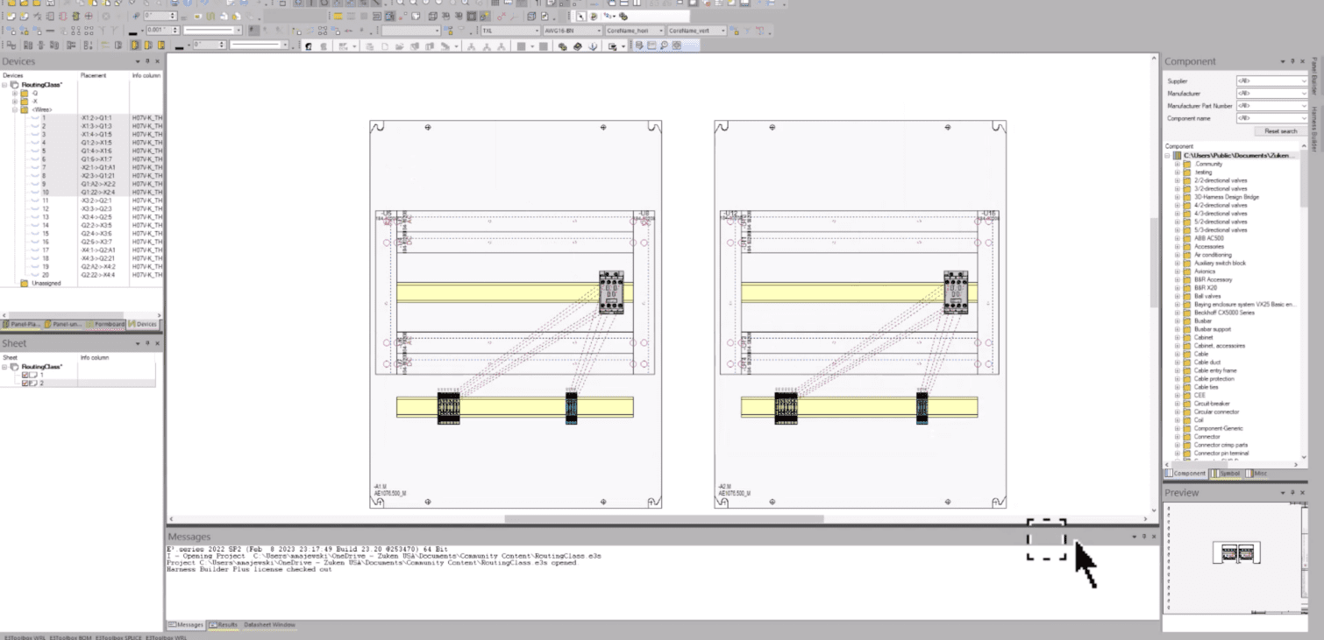Click the canvas horizontal scrollbar
The height and width of the screenshot is (640, 1324).
coord(662,519)
